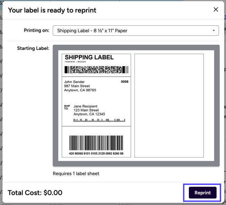Click Jane Recipient address in preview
226x205 pixels.
pyautogui.click(x=89, y=110)
